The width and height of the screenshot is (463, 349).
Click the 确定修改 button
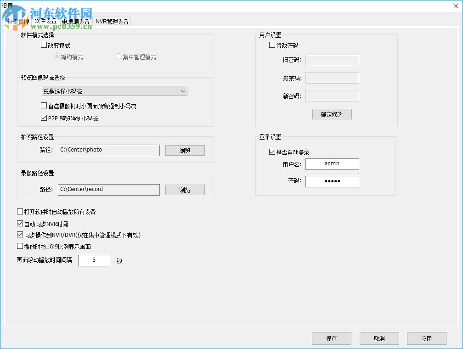pos(332,114)
